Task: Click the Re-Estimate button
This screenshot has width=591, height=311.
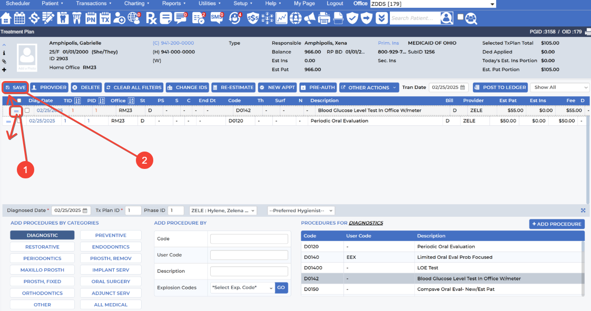Action: point(233,87)
